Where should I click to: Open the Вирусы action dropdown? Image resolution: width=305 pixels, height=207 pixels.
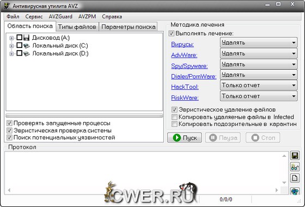(x=259, y=42)
